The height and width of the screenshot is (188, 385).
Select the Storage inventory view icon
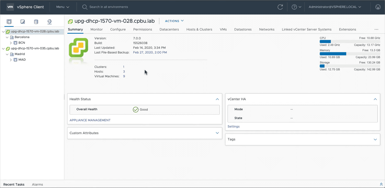[x=36, y=22]
